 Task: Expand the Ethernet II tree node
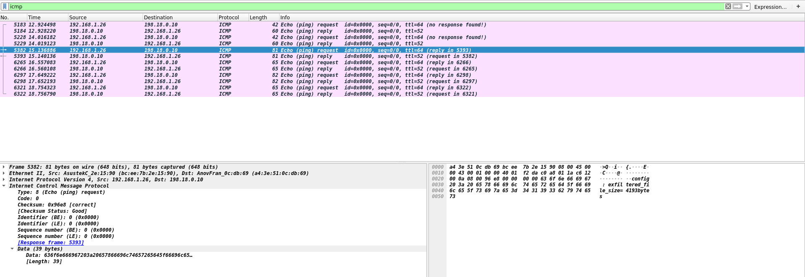click(x=4, y=173)
